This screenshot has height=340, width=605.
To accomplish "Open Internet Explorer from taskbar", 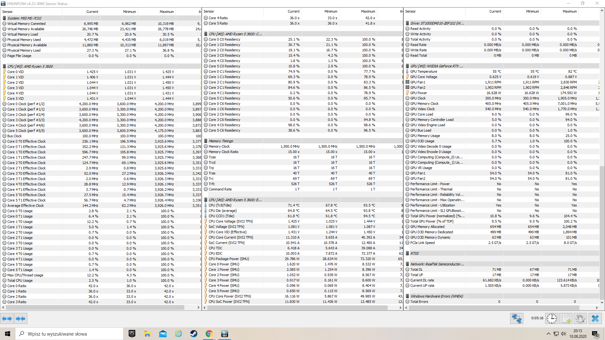I will (x=178, y=334).
